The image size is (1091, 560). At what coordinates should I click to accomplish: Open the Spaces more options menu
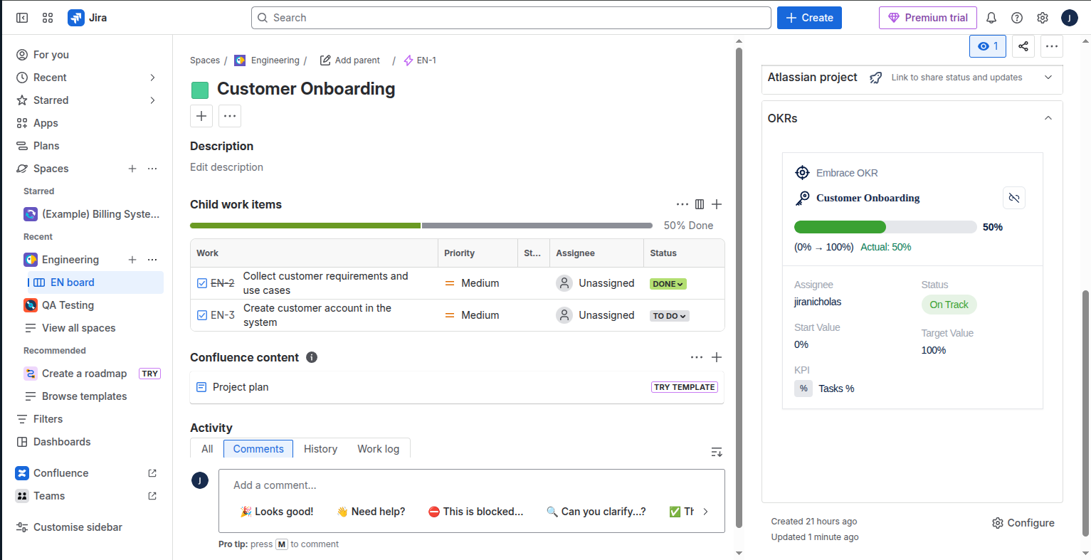pos(152,169)
